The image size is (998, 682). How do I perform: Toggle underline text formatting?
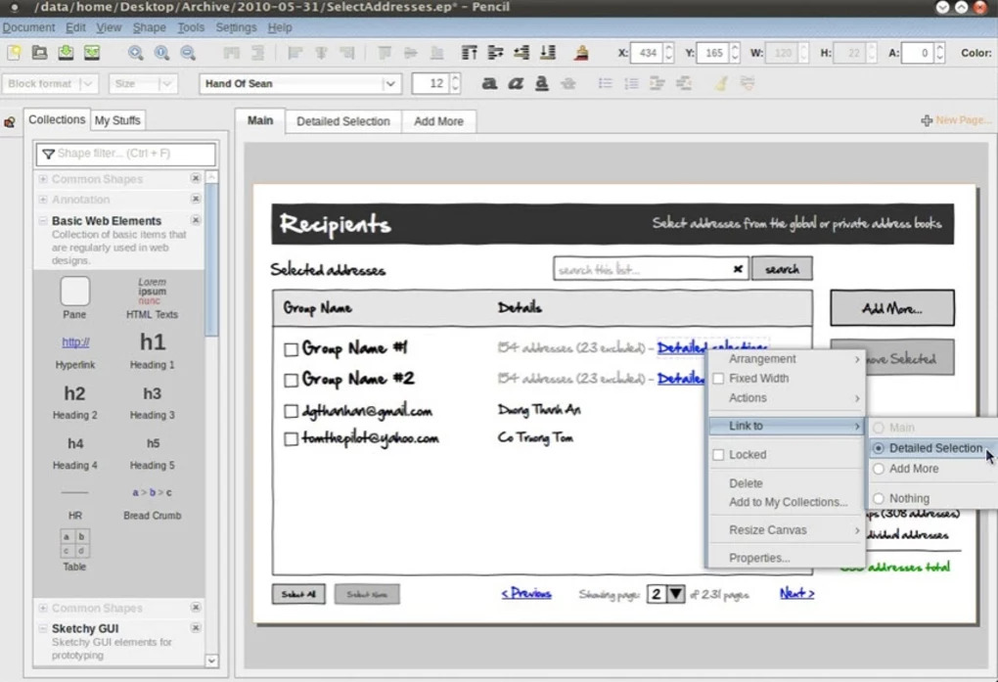pyautogui.click(x=541, y=83)
